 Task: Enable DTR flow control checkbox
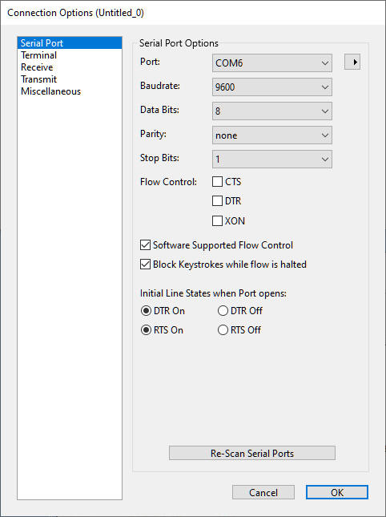coord(217,201)
